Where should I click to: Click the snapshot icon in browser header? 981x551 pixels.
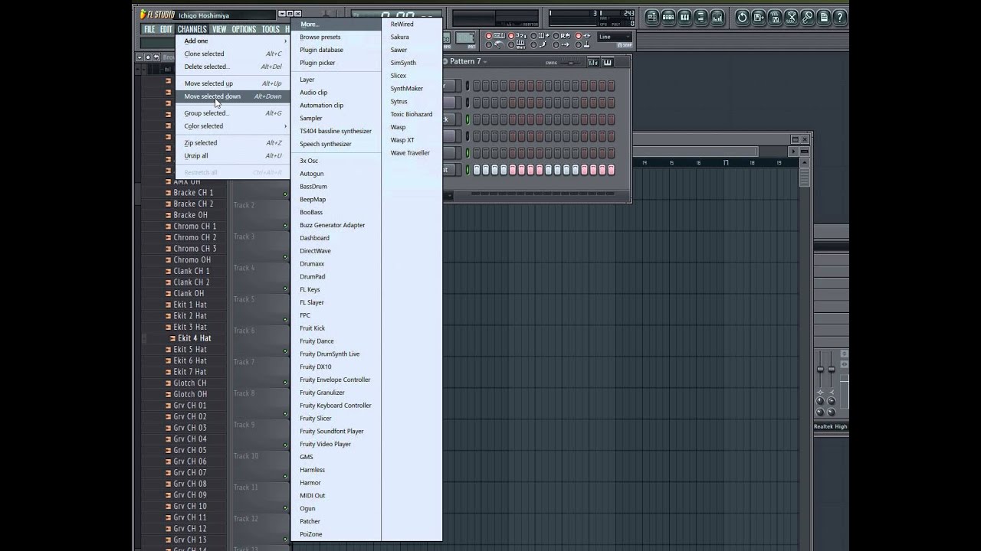point(148,57)
